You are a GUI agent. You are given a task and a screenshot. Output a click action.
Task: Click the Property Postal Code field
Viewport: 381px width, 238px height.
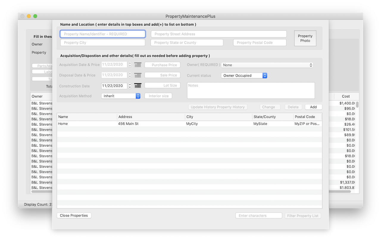tap(260, 43)
